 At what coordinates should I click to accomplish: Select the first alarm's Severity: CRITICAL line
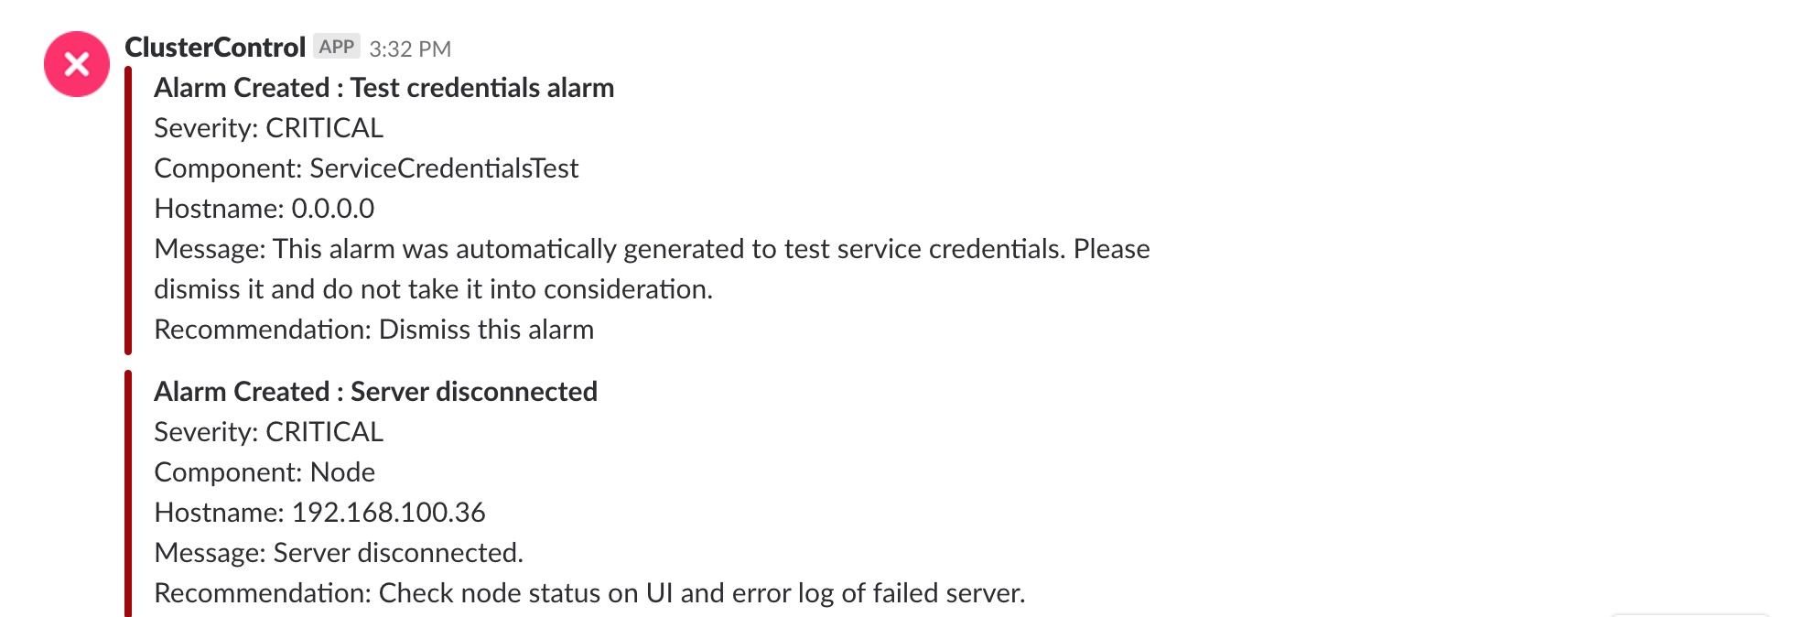click(x=269, y=128)
